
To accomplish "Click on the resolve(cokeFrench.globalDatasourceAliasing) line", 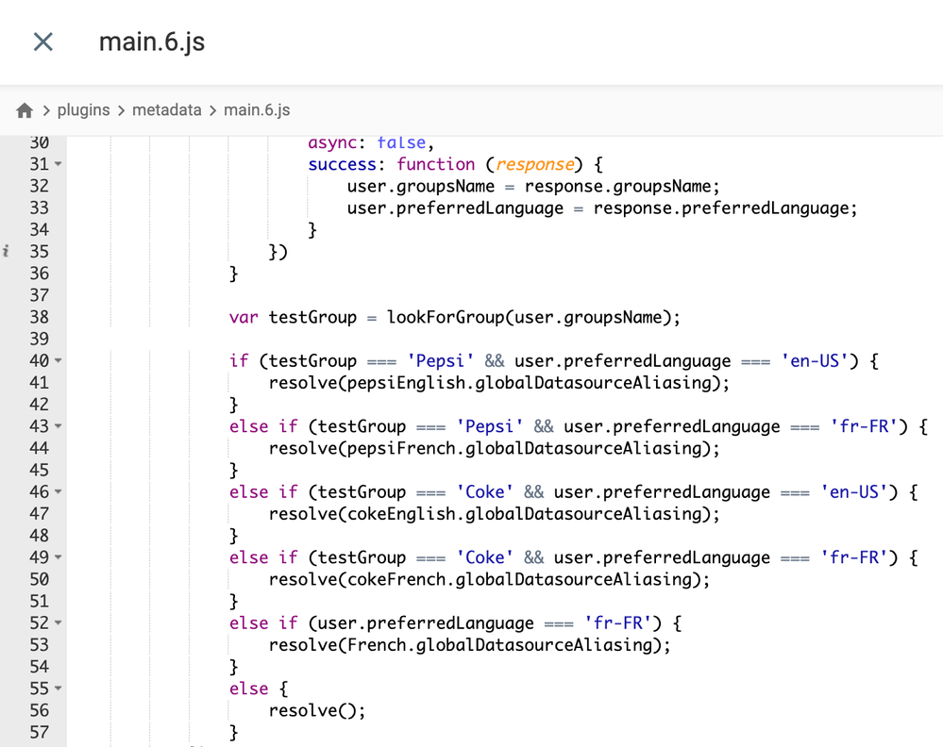I will [489, 579].
